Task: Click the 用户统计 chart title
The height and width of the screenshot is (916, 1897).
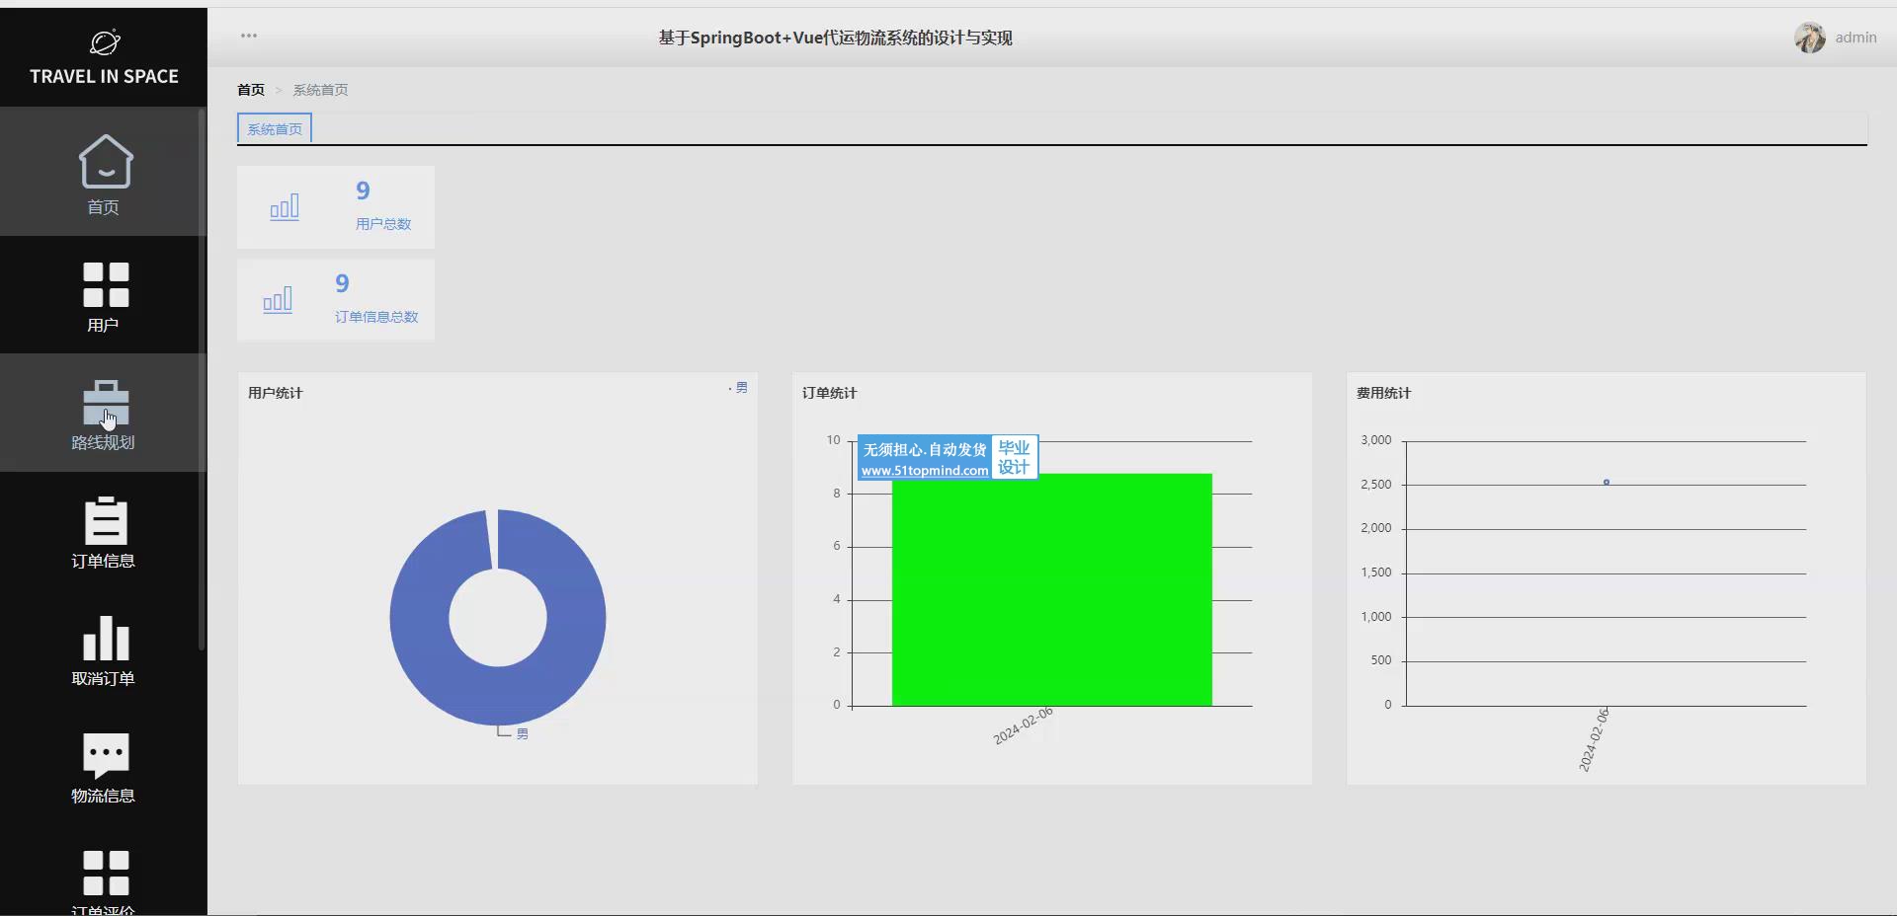Action: 276,393
